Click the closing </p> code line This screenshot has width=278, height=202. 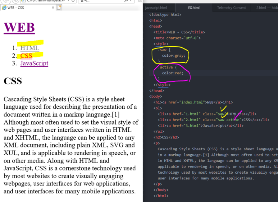pos(158,184)
